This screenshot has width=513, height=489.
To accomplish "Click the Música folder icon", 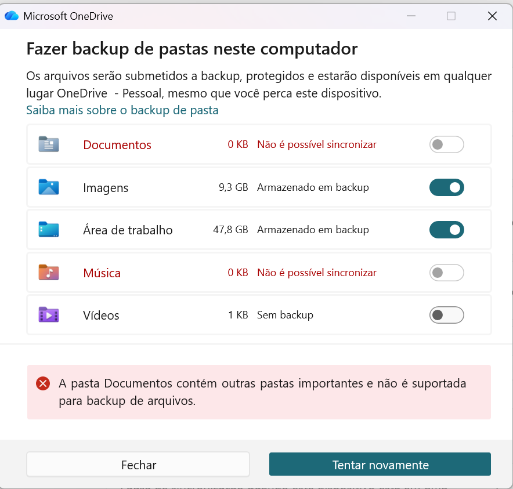I will [49, 273].
